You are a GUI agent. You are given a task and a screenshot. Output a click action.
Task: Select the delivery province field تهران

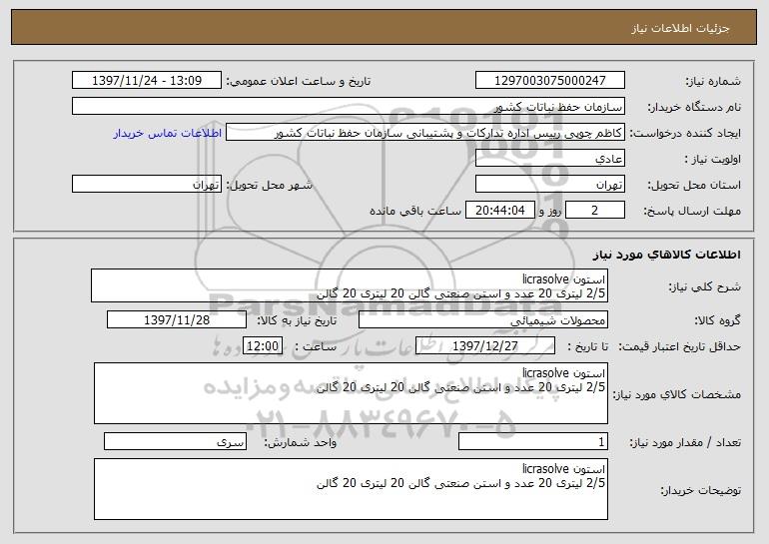click(549, 184)
